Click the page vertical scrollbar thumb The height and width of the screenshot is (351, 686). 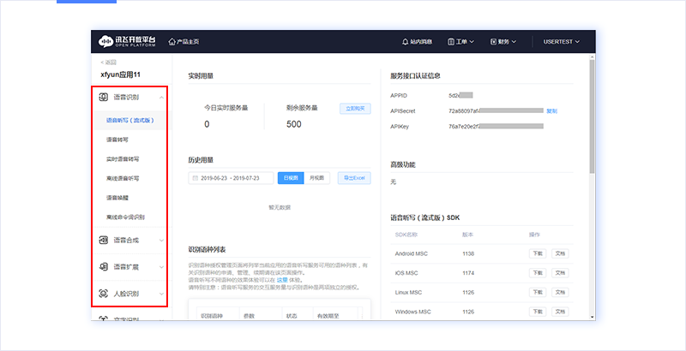[593, 116]
